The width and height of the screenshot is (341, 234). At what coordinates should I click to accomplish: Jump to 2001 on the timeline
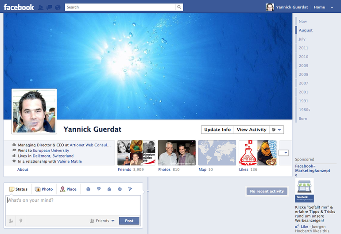click(x=303, y=92)
